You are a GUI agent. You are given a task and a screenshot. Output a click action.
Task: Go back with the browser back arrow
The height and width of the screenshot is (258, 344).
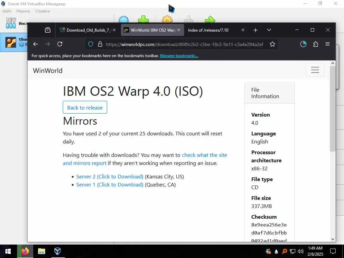click(36, 44)
